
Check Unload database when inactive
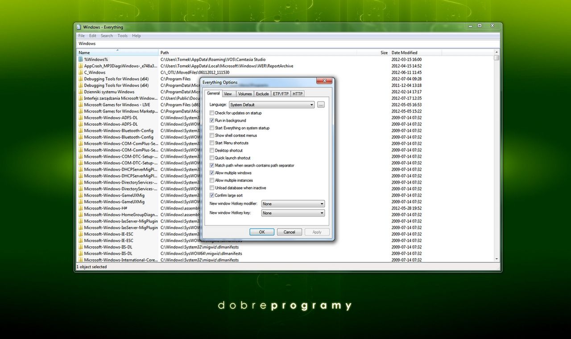pos(212,188)
